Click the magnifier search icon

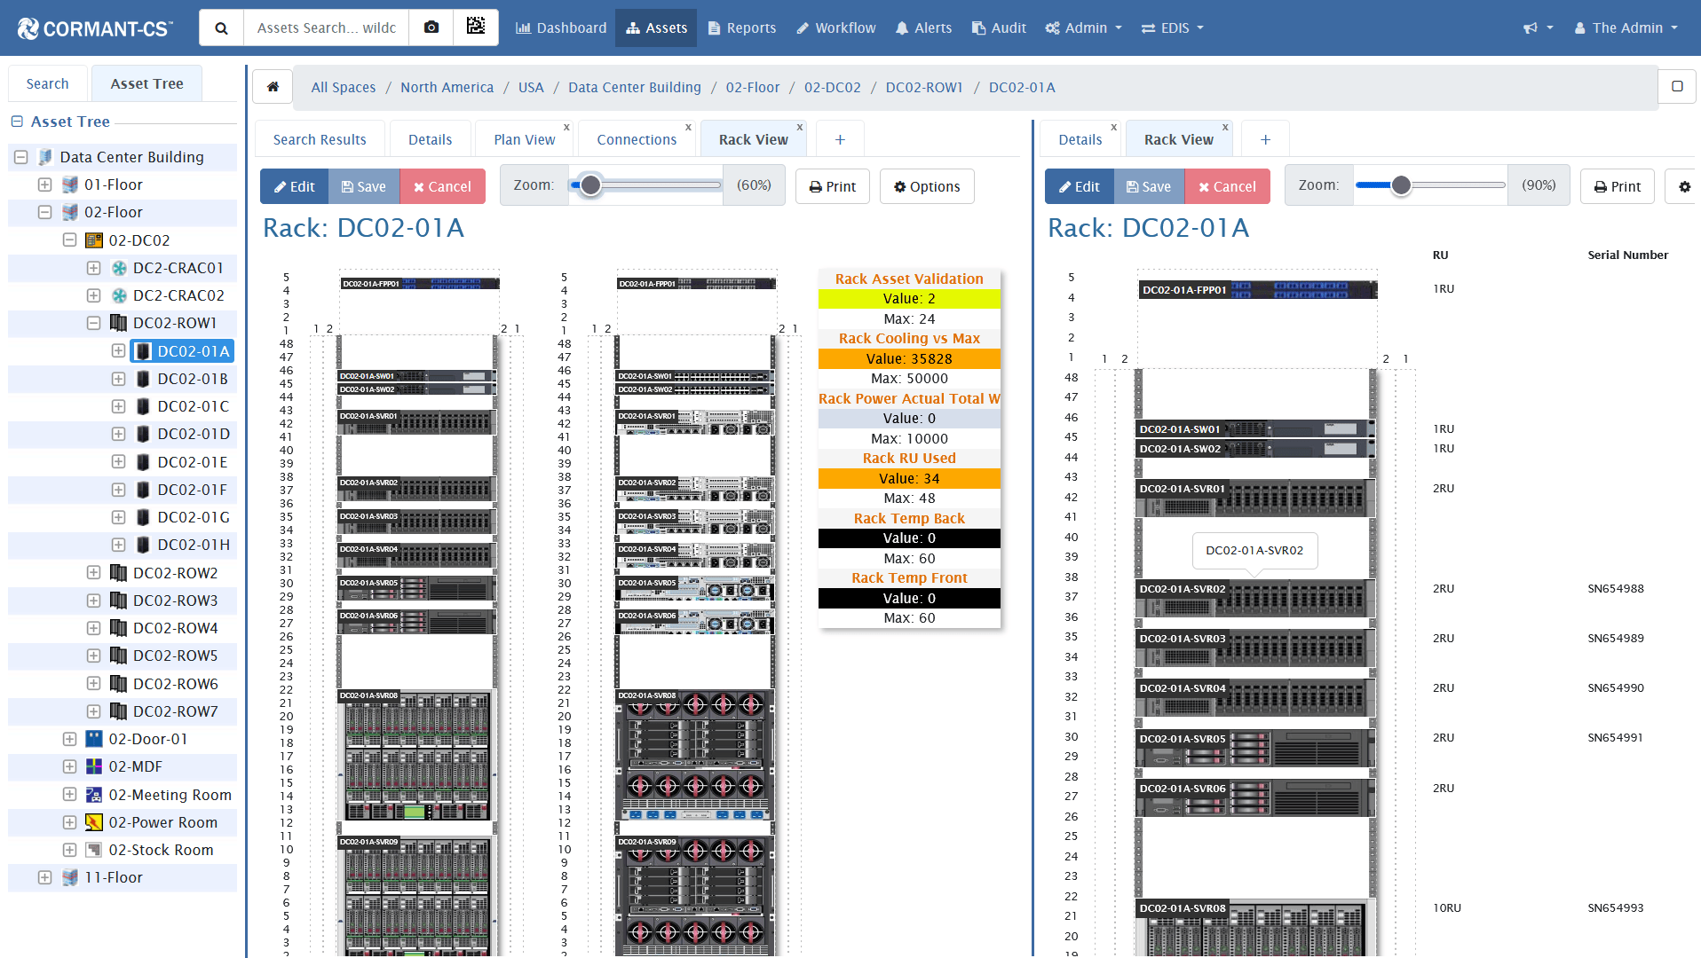tap(222, 27)
